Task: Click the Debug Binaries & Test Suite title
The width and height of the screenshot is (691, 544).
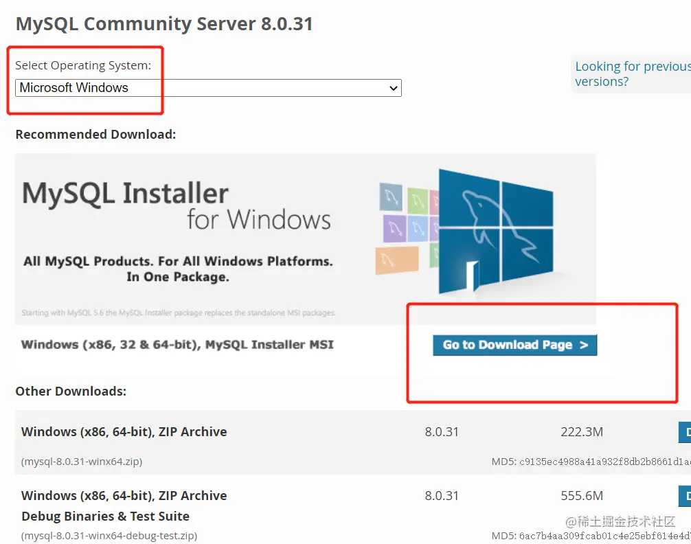Action: pos(105,517)
